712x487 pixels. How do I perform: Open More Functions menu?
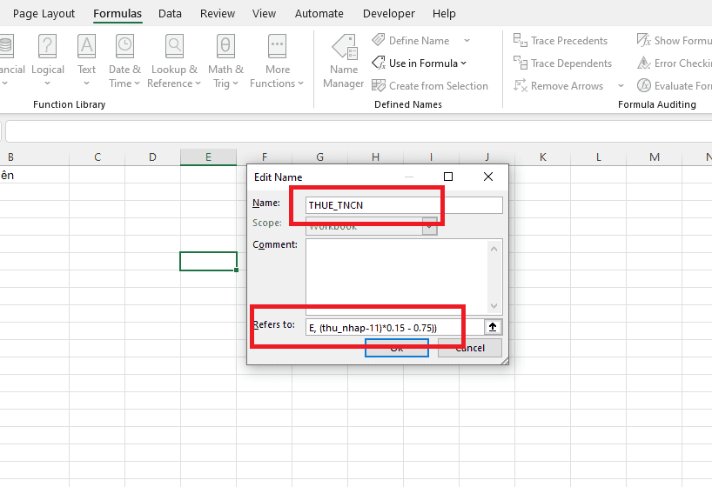[x=277, y=60]
